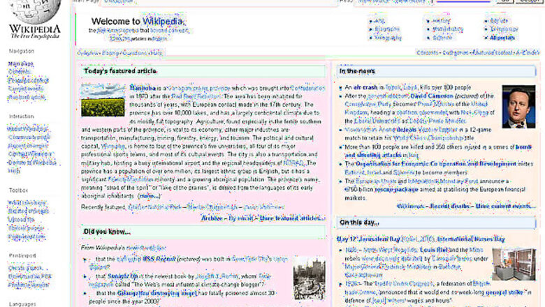
Task: Open the Printable version link
Action: (x=29, y=285)
